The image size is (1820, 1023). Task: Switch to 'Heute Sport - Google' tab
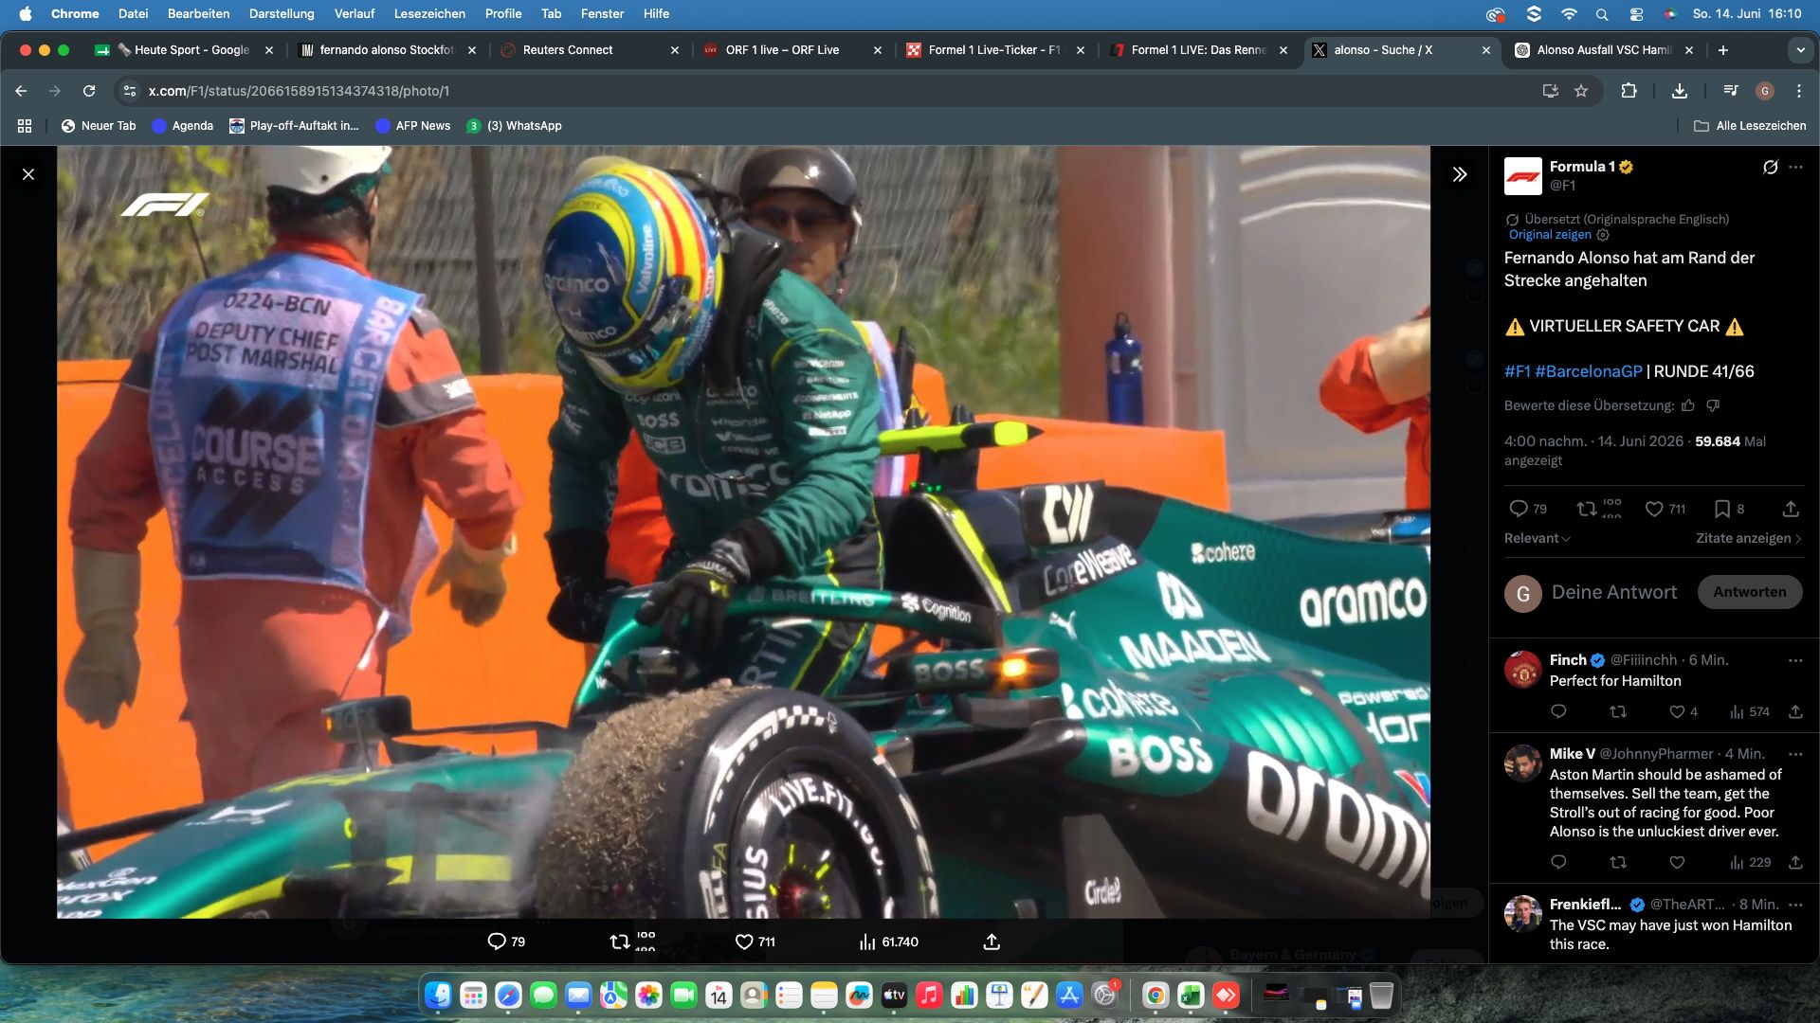point(184,50)
